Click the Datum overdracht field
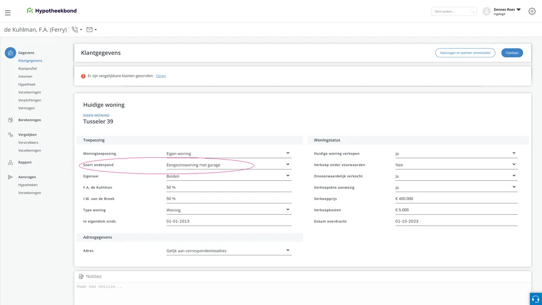Screen dimensions: 542x305 coord(456,221)
